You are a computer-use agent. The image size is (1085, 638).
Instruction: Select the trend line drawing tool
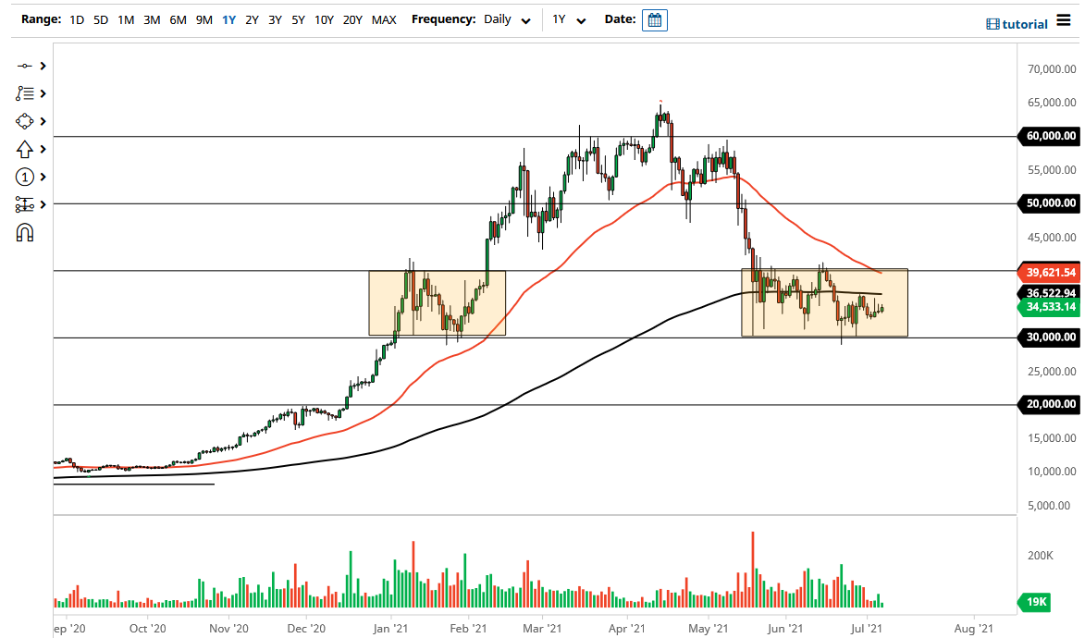23,66
